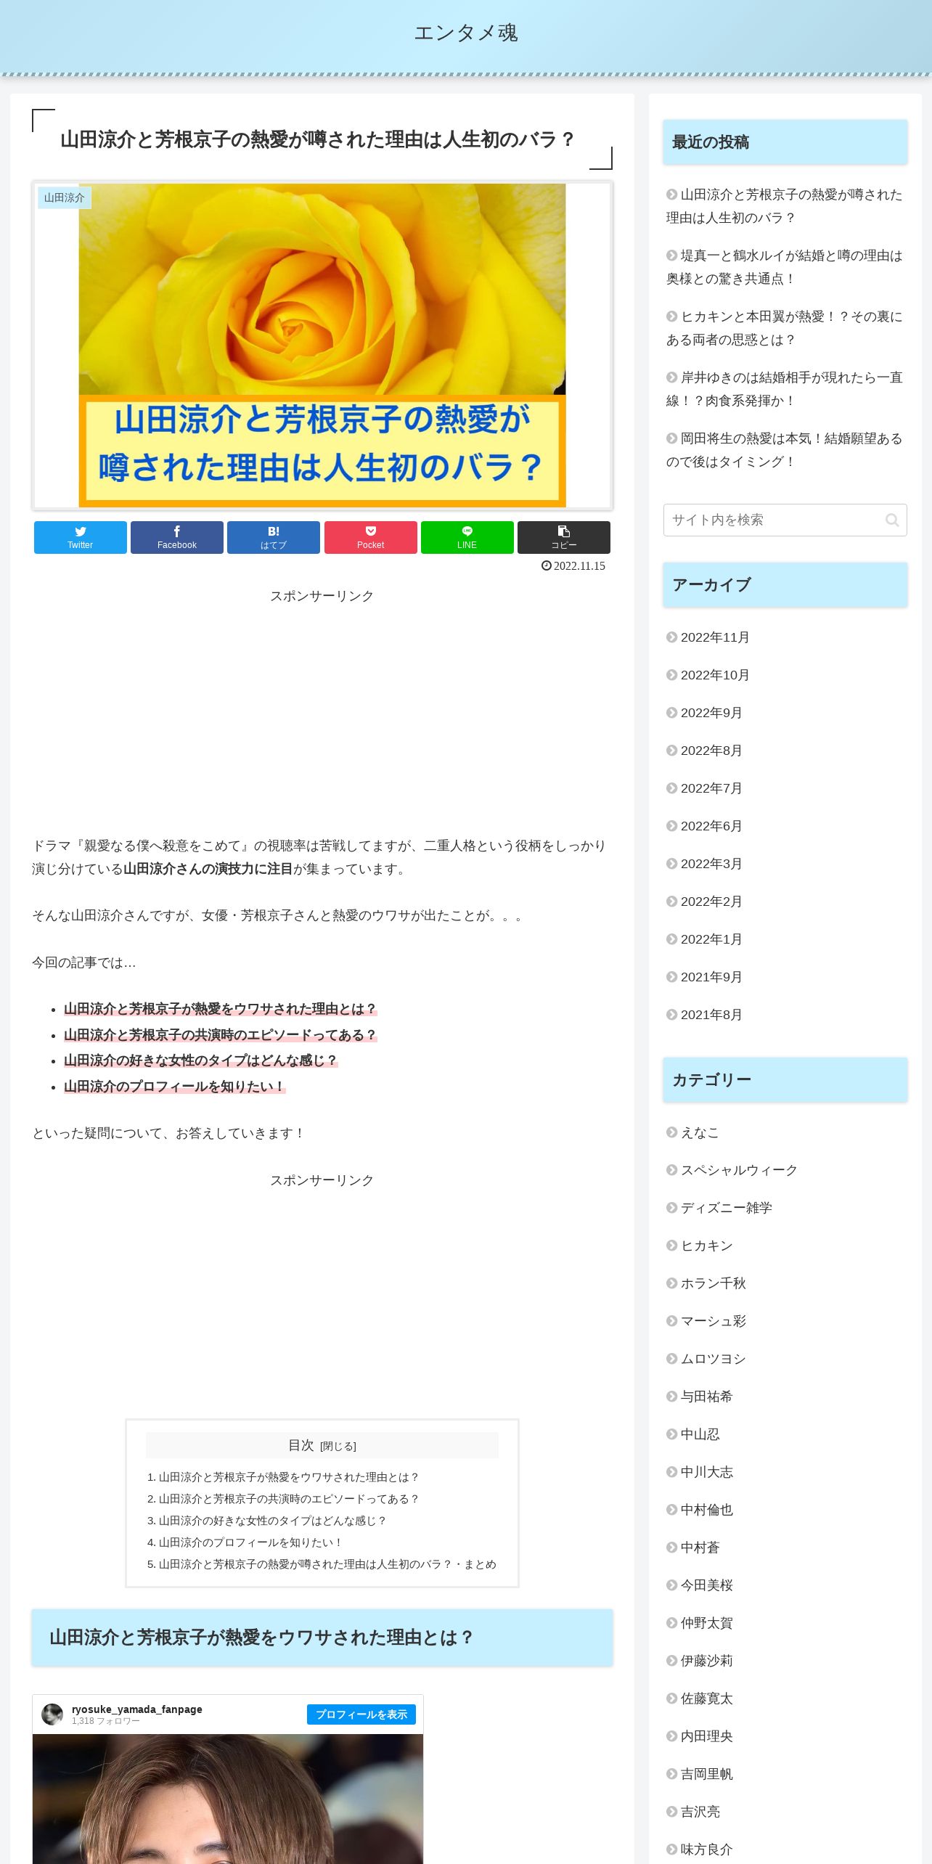
Task: Open the 吉岡里帆 category
Action: click(706, 1774)
